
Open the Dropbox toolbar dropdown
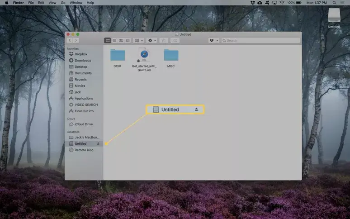(214, 40)
